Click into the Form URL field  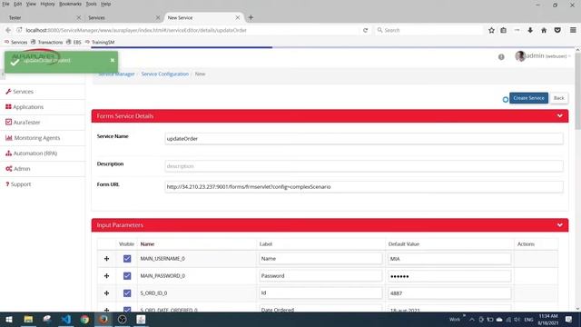(x=364, y=187)
